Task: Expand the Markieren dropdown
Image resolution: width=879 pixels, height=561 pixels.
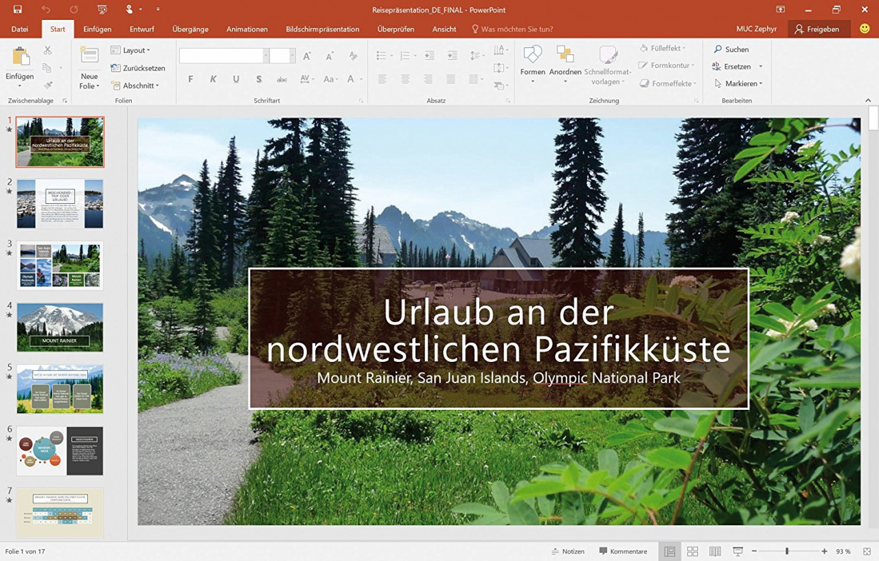Action: (738, 84)
